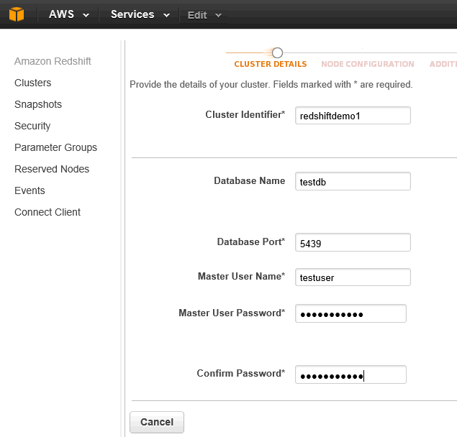
Task: Navigate to Snapshots in the sidebar
Action: pyautogui.click(x=38, y=104)
